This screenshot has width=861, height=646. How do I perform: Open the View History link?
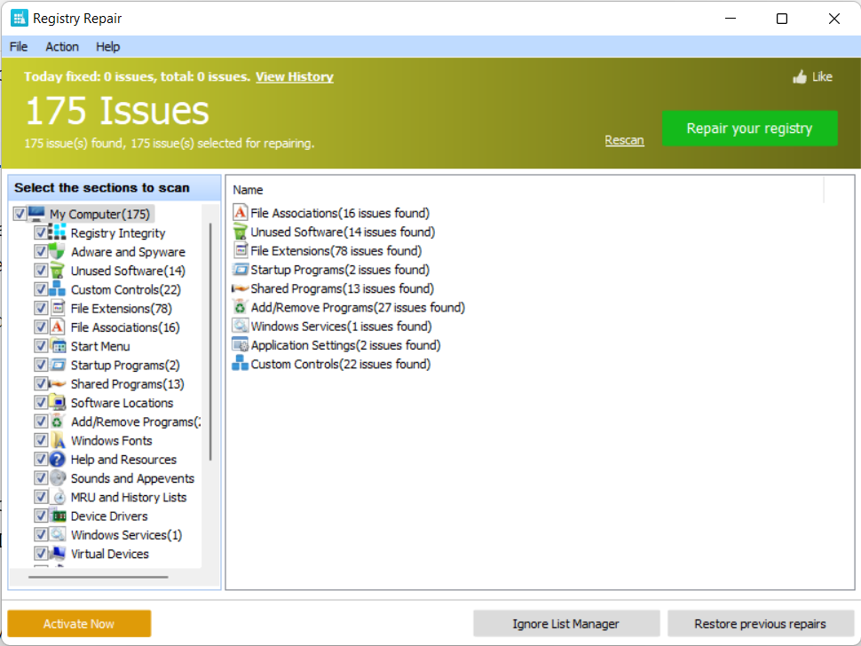pos(295,77)
